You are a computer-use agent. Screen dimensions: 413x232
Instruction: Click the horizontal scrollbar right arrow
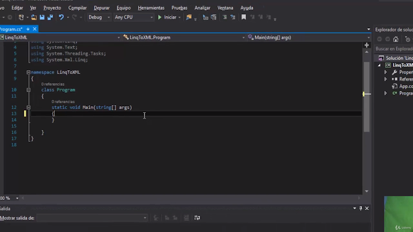pyautogui.click(x=359, y=198)
